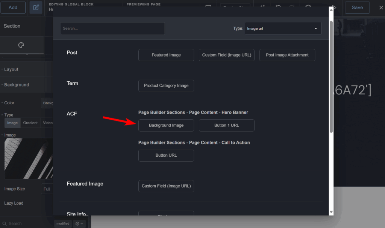Click the dynamic data Search field
The image size is (385, 228).
112,28
